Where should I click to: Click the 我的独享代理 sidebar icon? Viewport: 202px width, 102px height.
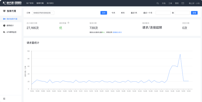pyautogui.click(x=4, y=19)
